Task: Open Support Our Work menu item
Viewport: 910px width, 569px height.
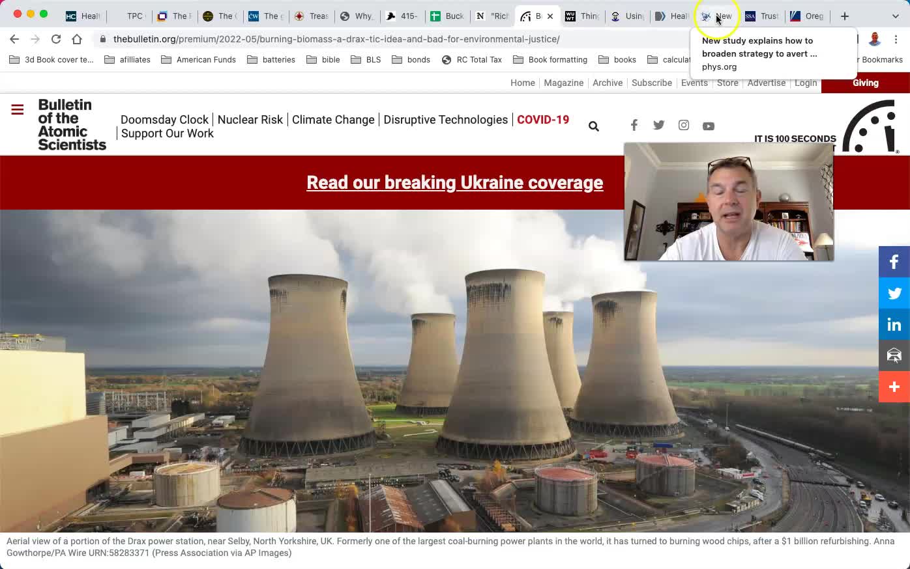Action: [168, 133]
